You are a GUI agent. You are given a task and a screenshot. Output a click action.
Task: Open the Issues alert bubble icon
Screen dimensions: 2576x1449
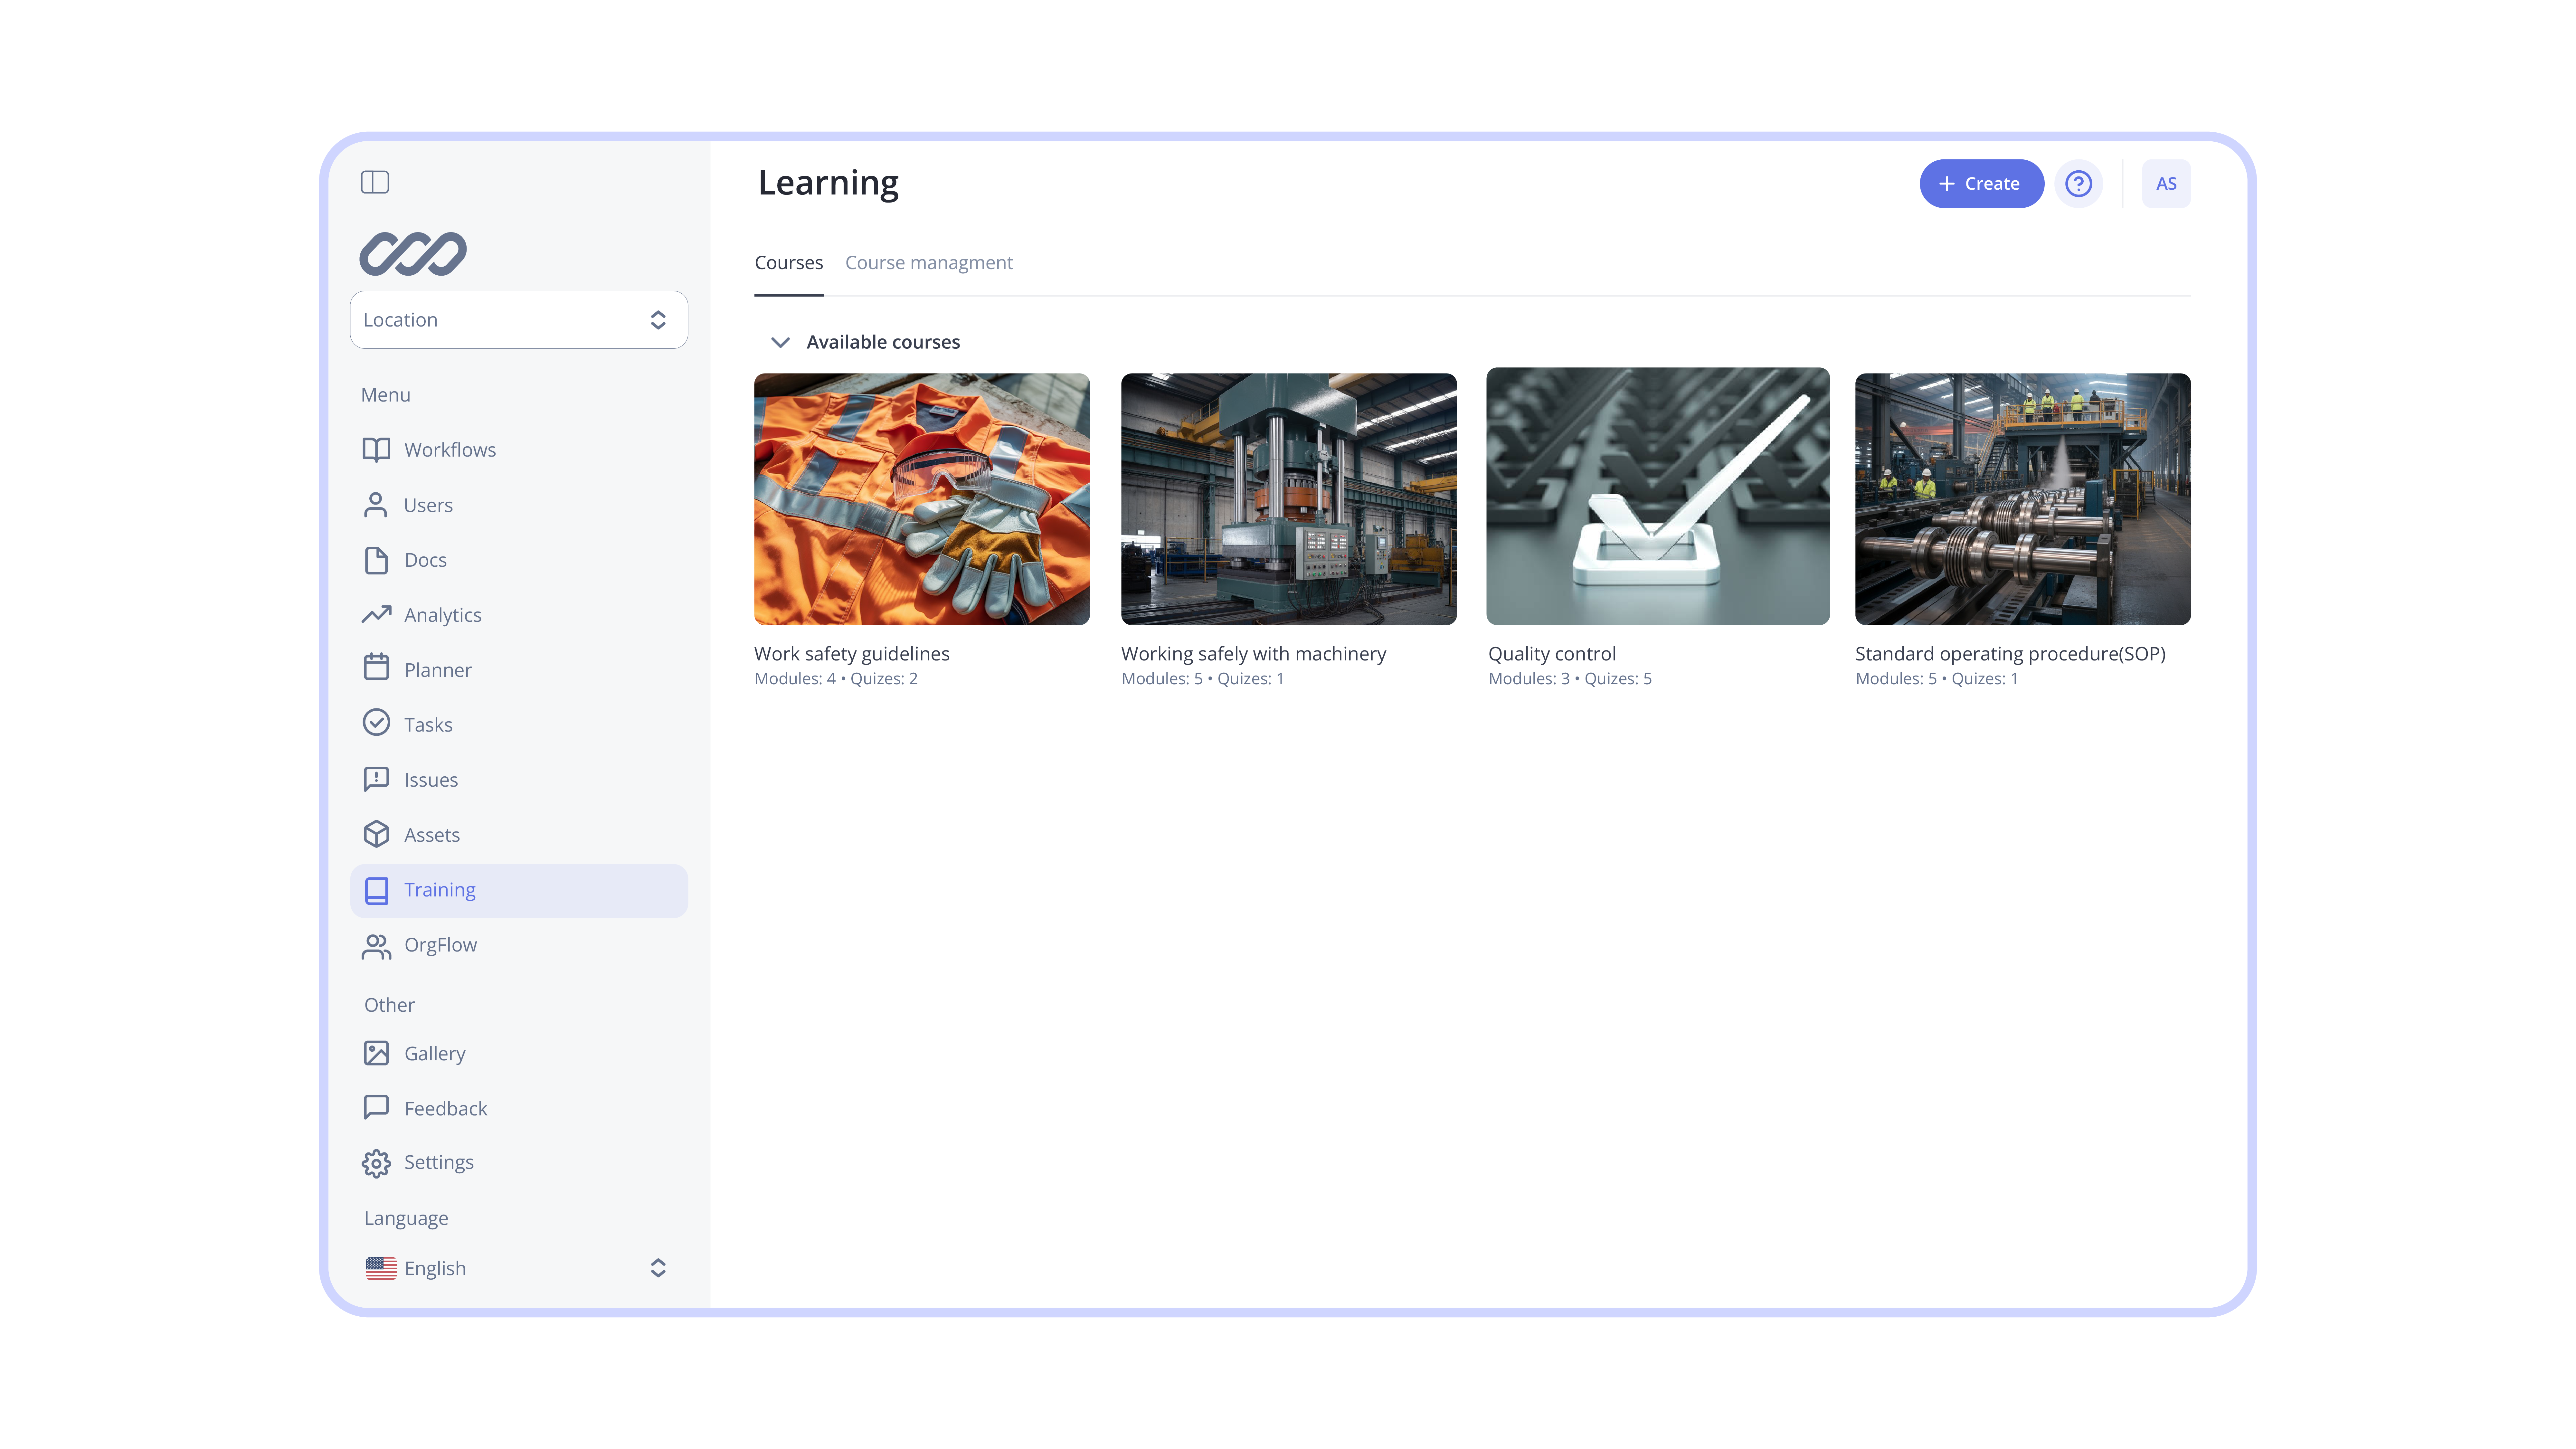376,779
